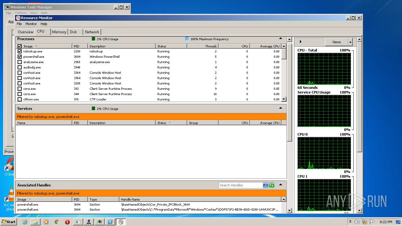Open Internet Explorer from the taskbar
The image size is (402, 226).
coord(25,222)
